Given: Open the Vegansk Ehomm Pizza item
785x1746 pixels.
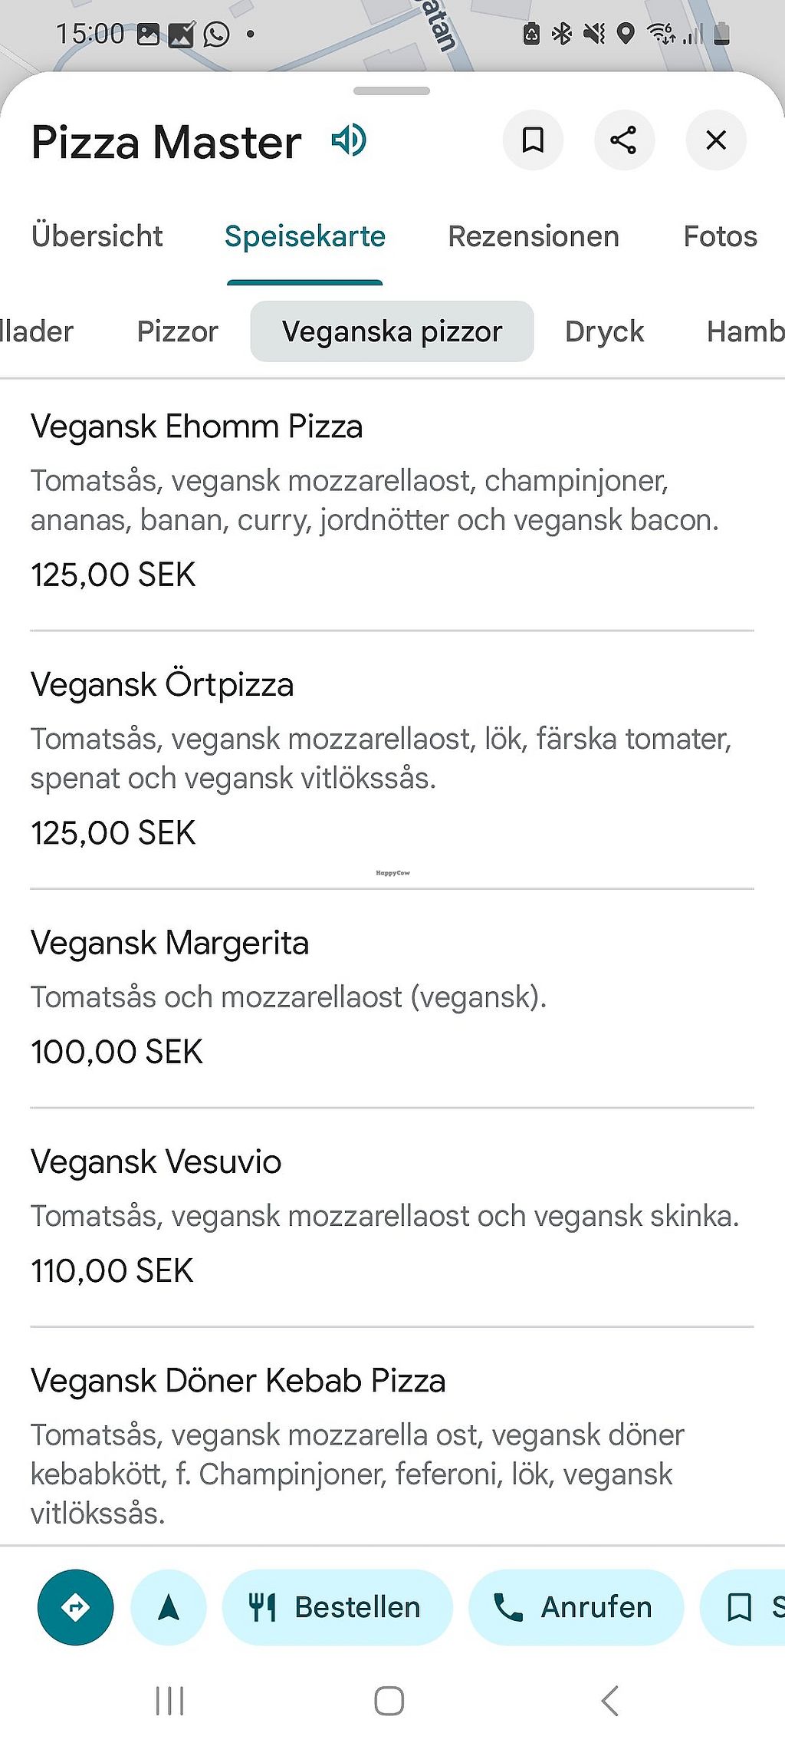Looking at the screenshot, I should (x=196, y=427).
